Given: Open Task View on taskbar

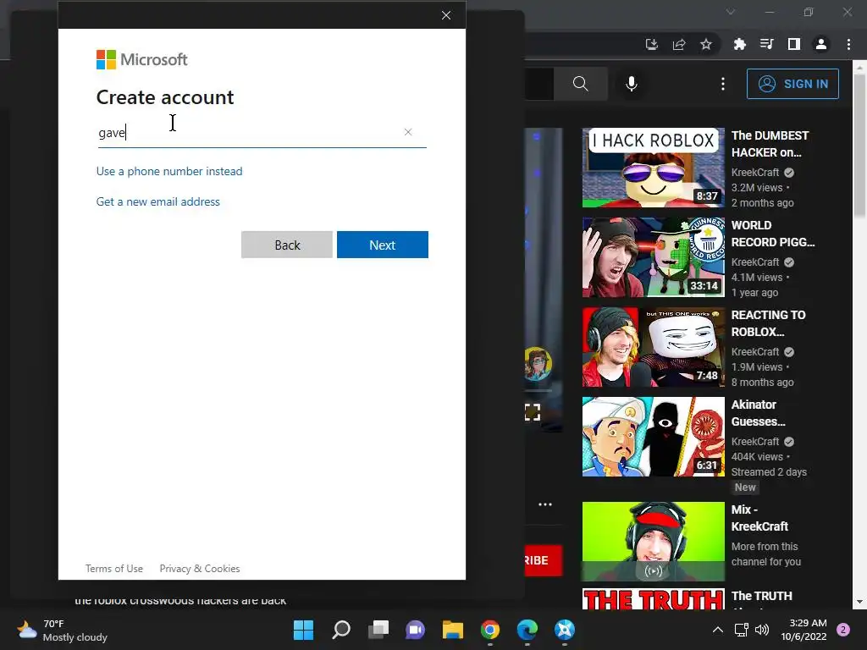Looking at the screenshot, I should coord(378,630).
